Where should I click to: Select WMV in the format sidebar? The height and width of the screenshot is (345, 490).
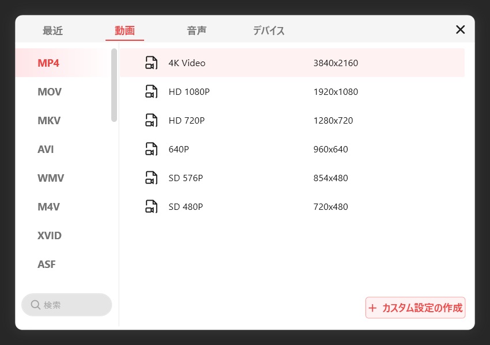pos(51,178)
